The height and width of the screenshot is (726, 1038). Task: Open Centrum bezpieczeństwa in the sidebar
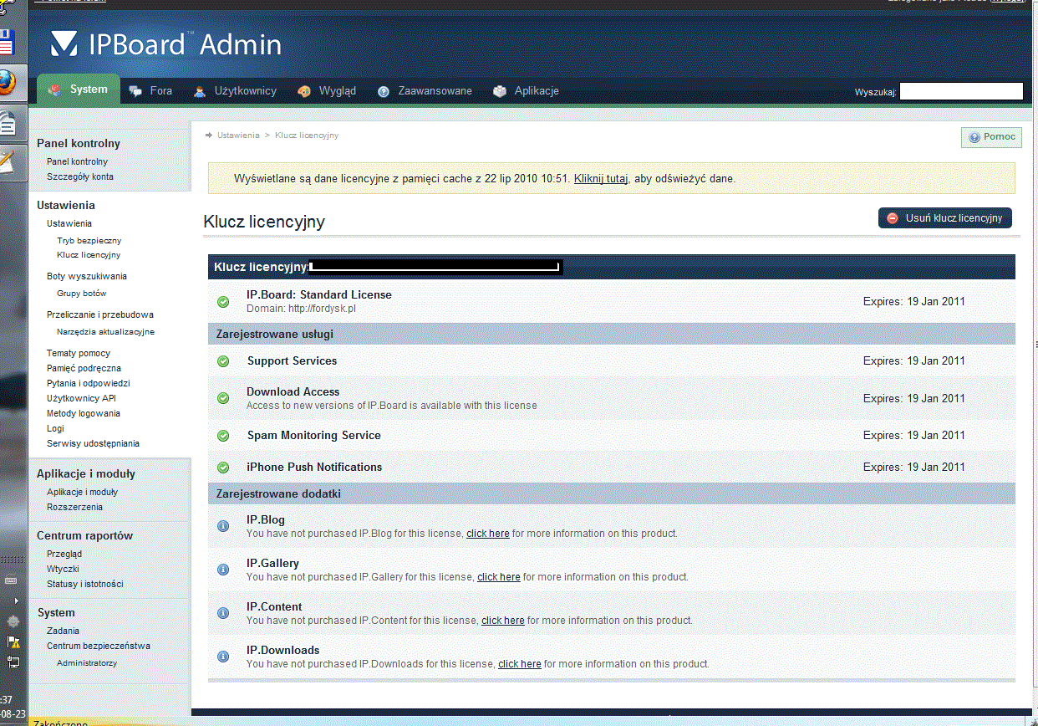point(98,646)
